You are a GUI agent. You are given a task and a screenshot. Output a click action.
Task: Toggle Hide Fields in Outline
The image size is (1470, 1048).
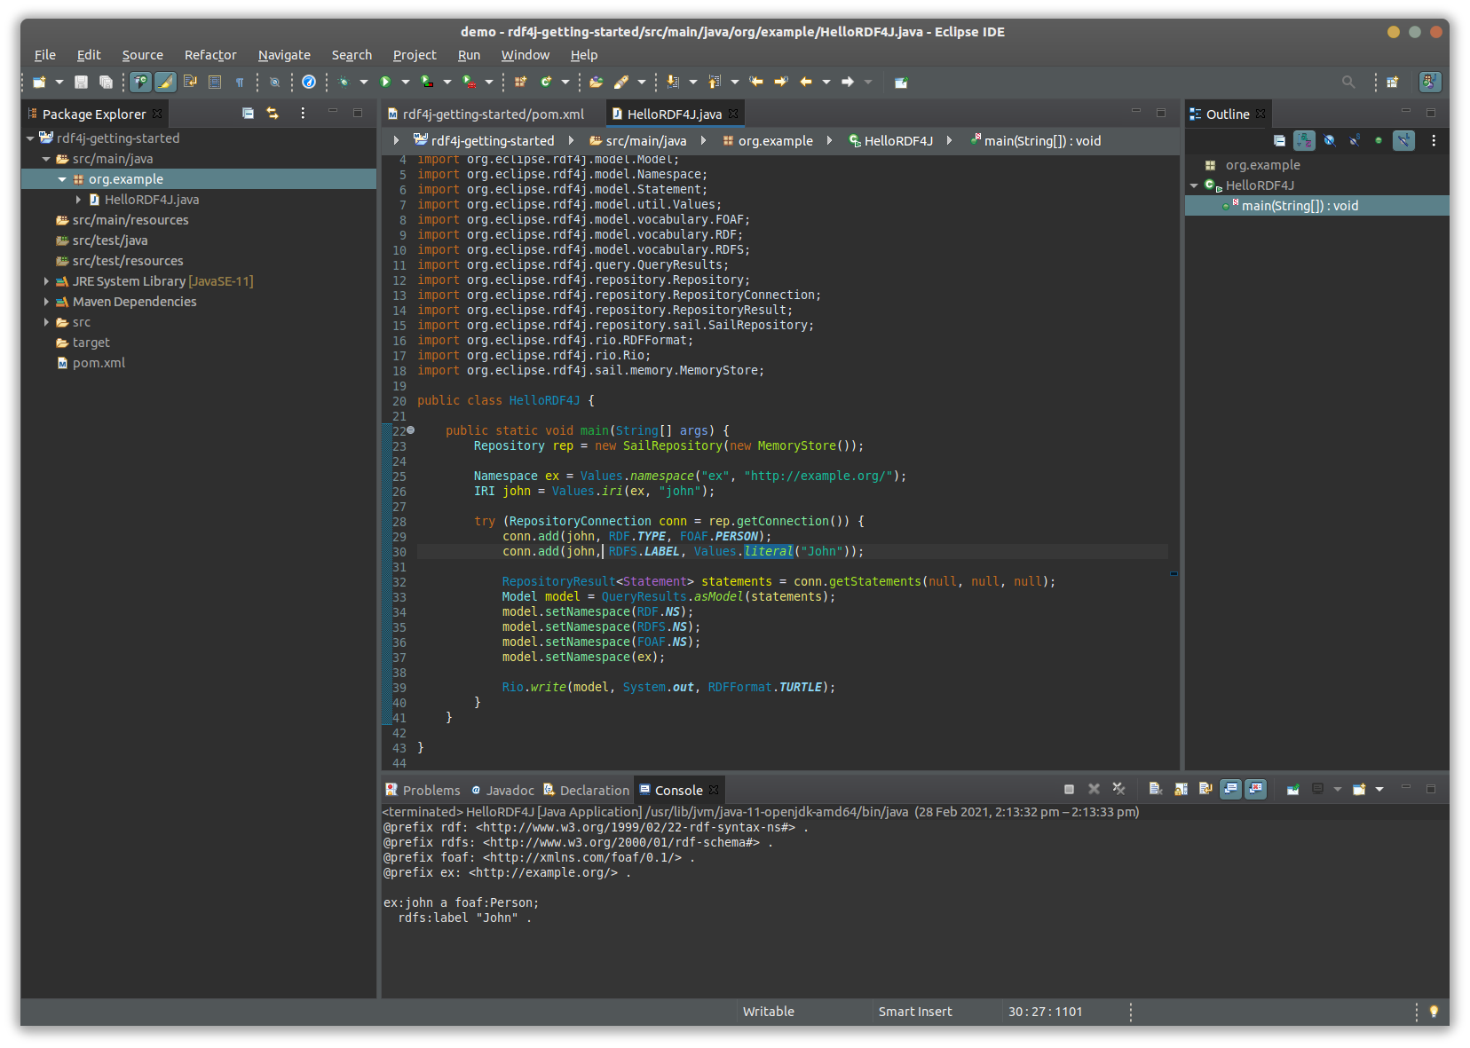point(1329,140)
